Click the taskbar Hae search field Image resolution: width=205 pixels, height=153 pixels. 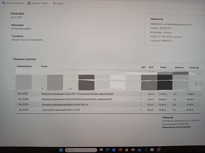coord(81,150)
